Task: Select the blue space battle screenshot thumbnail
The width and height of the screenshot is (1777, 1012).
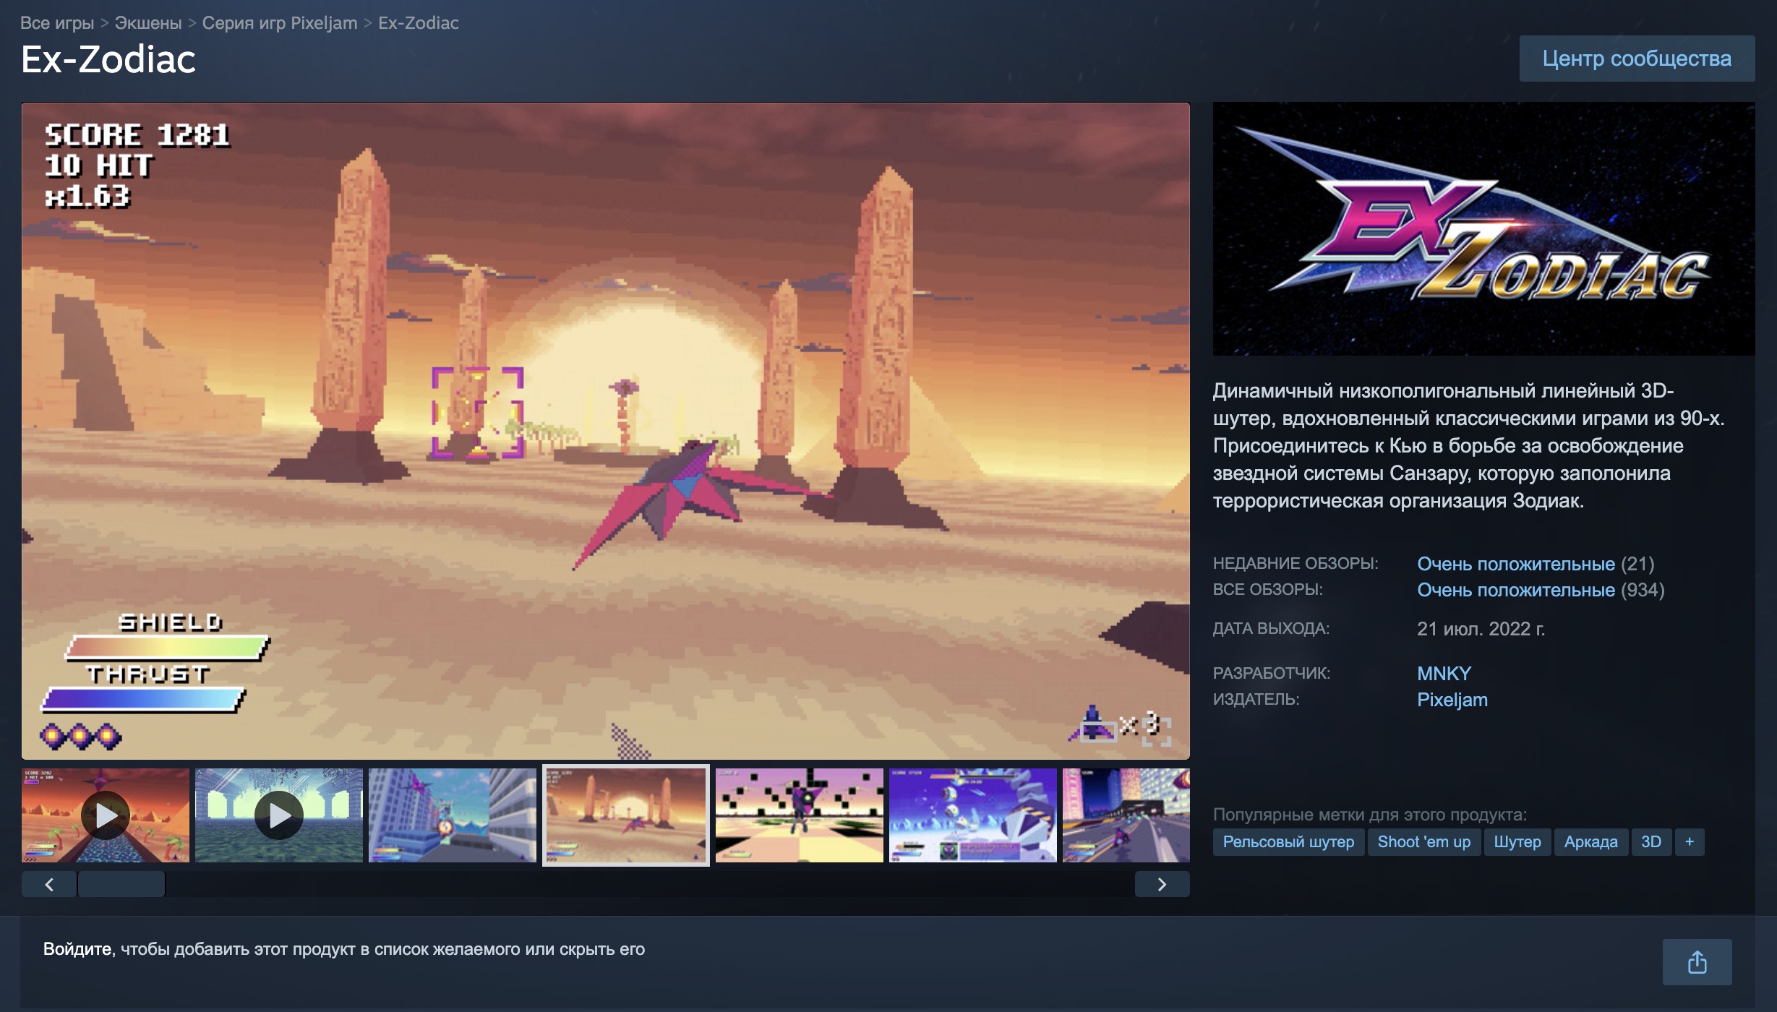Action: pyautogui.click(x=973, y=815)
